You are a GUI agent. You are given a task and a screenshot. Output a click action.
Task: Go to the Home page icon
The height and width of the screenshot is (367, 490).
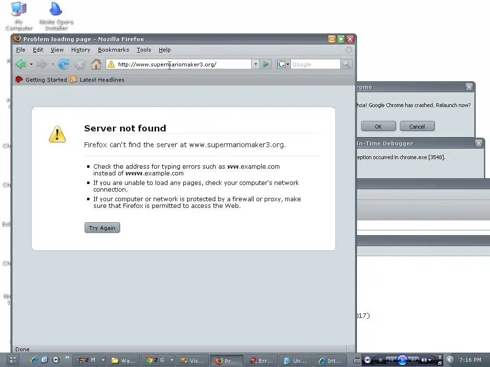(96, 65)
